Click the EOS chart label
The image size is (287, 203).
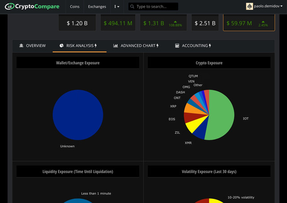click(172, 119)
